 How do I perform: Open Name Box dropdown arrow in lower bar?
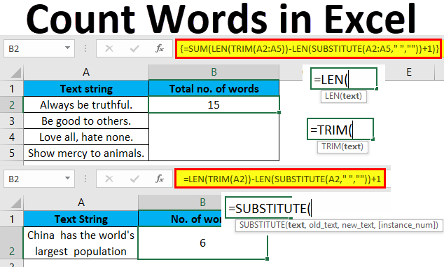click(67, 178)
